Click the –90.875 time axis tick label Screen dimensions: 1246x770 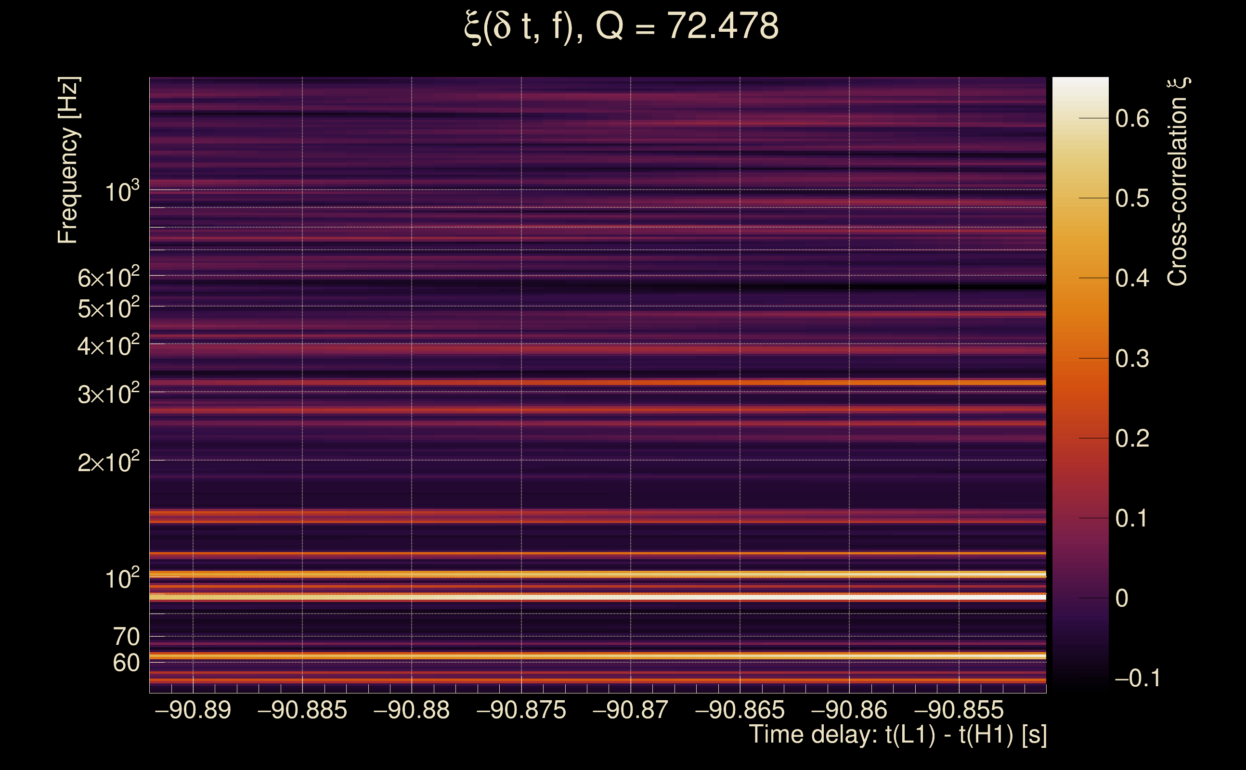(521, 710)
